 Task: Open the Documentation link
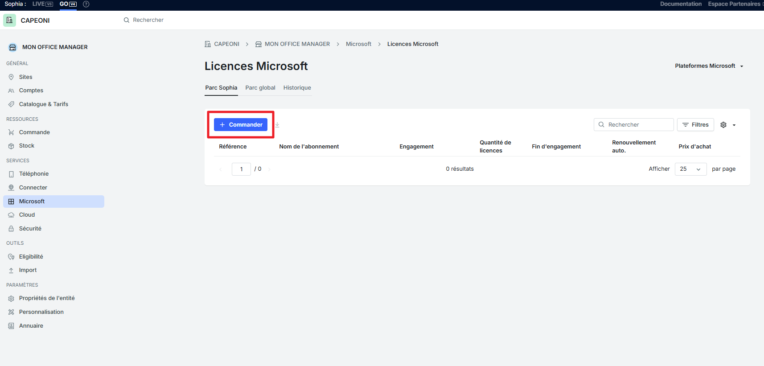coord(681,4)
